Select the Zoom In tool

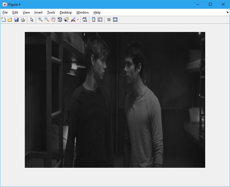pos(40,20)
